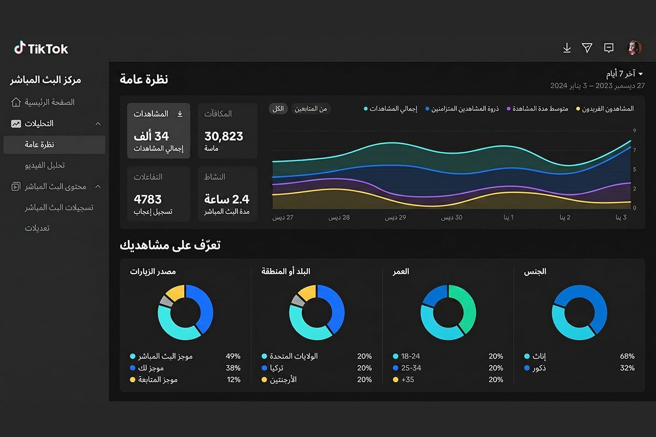Viewport: 656px width, 437px height.
Task: Select the التفاعلات metric card
Action: click(159, 194)
